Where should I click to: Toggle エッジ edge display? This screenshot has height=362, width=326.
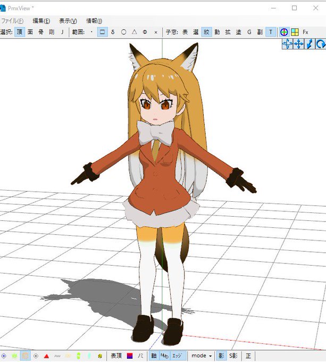(178, 356)
